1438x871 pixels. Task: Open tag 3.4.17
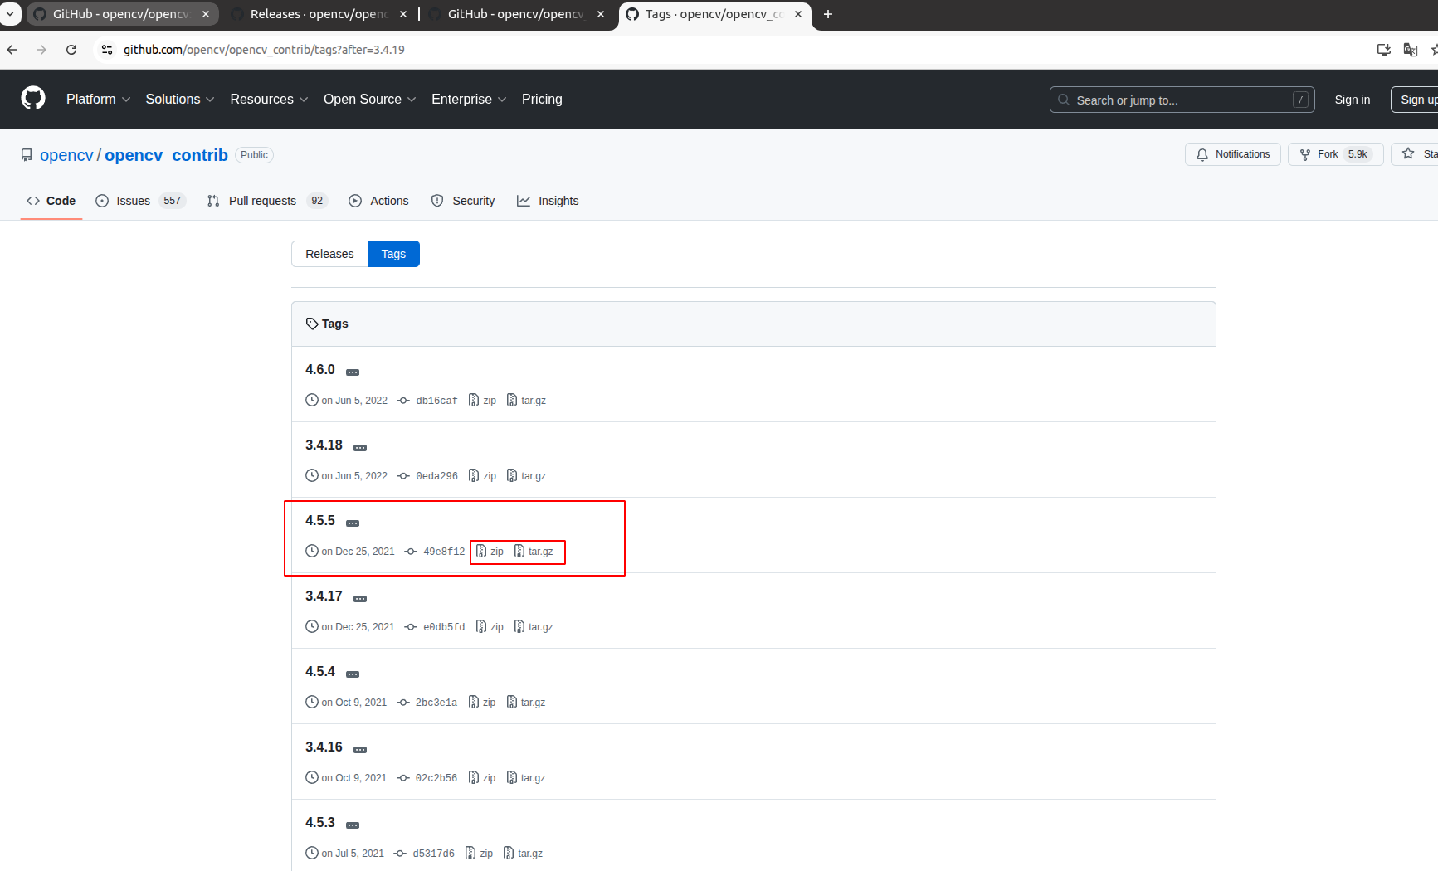(324, 596)
